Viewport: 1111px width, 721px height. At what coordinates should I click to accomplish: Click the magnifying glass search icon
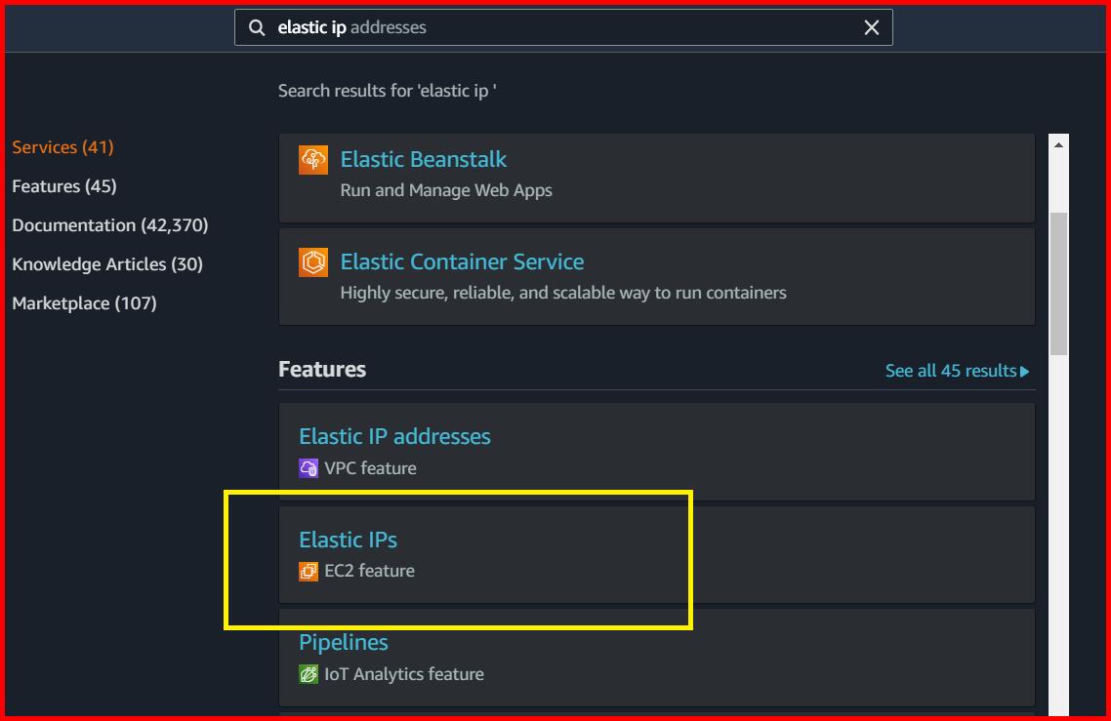point(255,27)
